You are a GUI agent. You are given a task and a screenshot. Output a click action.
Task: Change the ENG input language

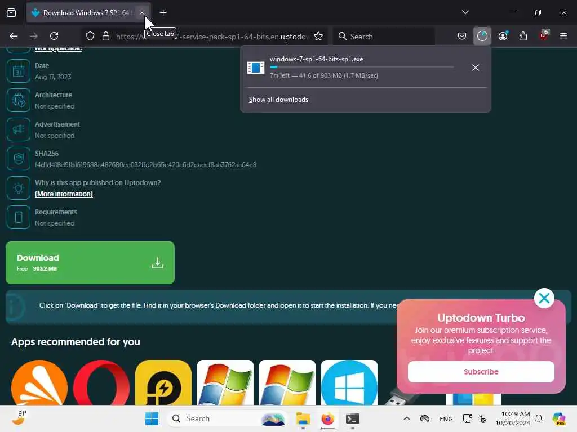(446, 418)
